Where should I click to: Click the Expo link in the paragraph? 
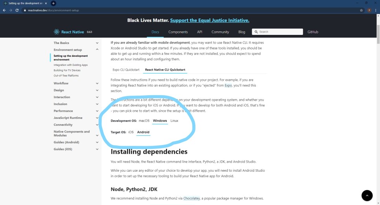[x=228, y=85]
